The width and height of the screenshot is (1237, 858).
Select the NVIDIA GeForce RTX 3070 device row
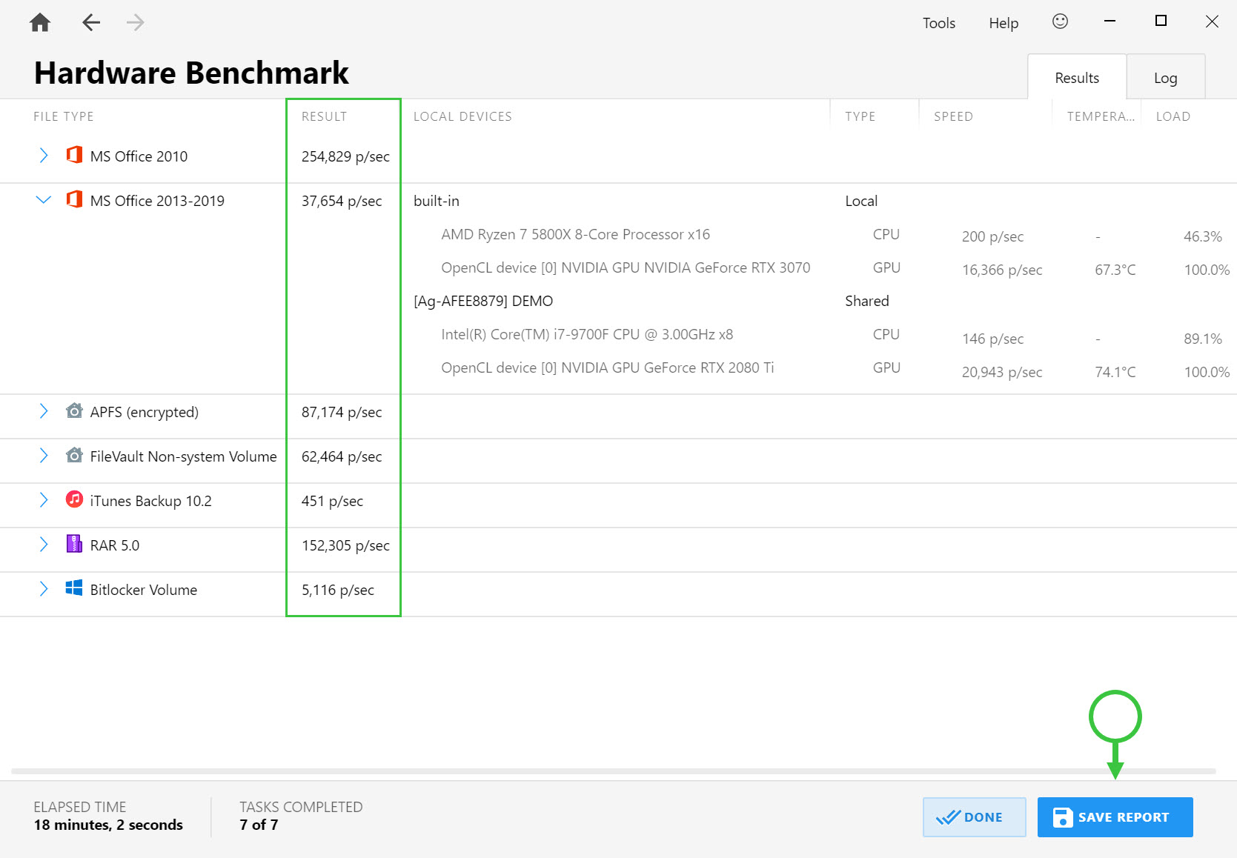[x=626, y=267]
